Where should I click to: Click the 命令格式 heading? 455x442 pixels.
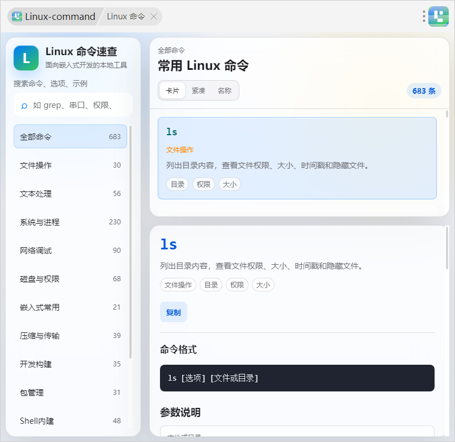178,349
